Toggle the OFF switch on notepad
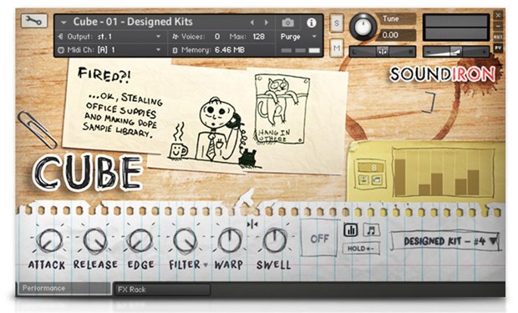This screenshot has width=518, height=313. point(319,238)
